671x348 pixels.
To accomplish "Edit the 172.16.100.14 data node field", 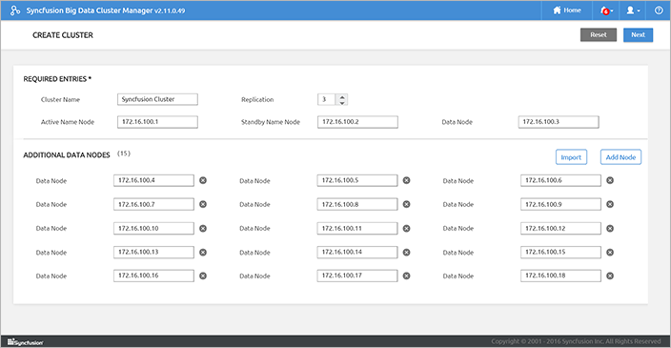I will click(x=357, y=252).
